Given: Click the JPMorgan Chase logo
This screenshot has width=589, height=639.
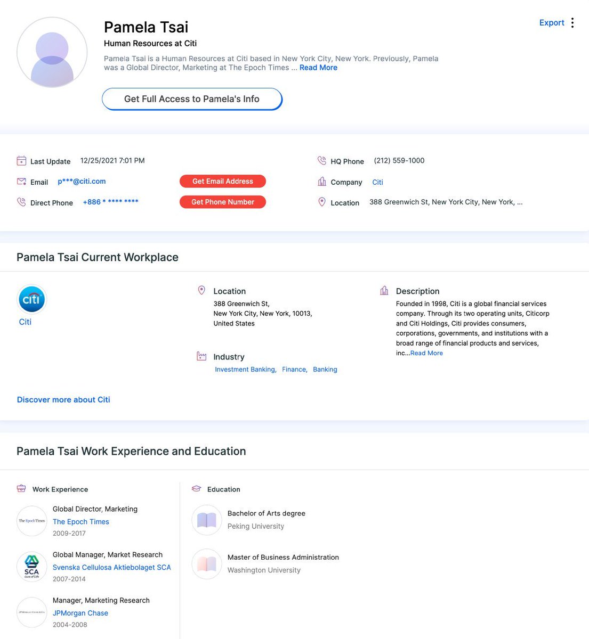Looking at the screenshot, I should [31, 612].
